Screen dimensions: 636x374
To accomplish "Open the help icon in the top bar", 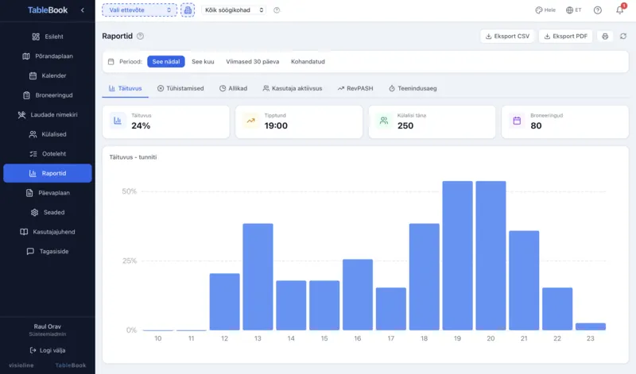I will 597,10.
